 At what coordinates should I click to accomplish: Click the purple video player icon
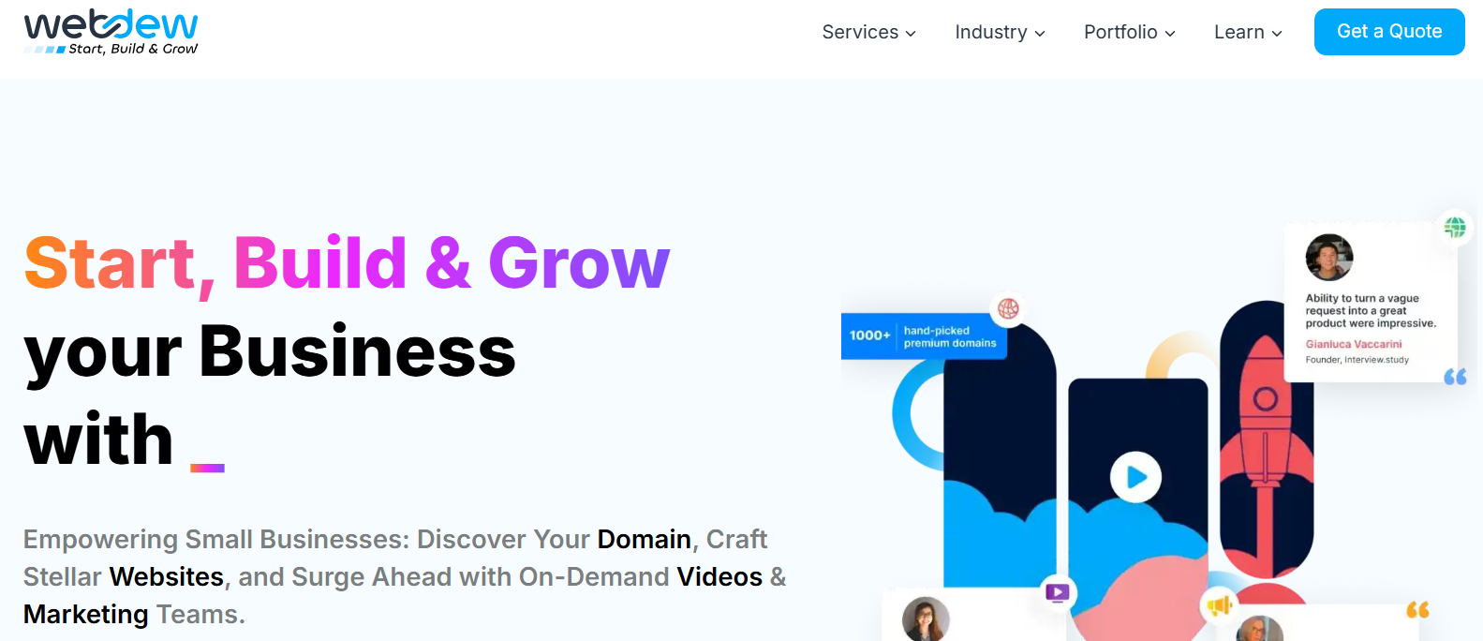[1057, 591]
